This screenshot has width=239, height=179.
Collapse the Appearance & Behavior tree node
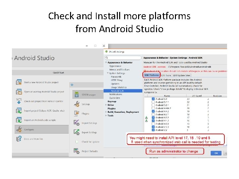click(106, 62)
